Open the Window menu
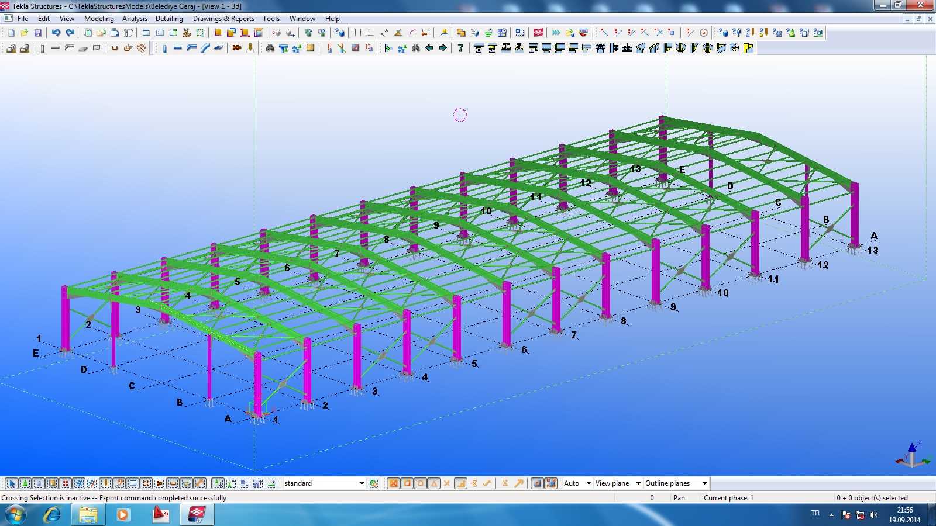This screenshot has width=936, height=526. 302,19
